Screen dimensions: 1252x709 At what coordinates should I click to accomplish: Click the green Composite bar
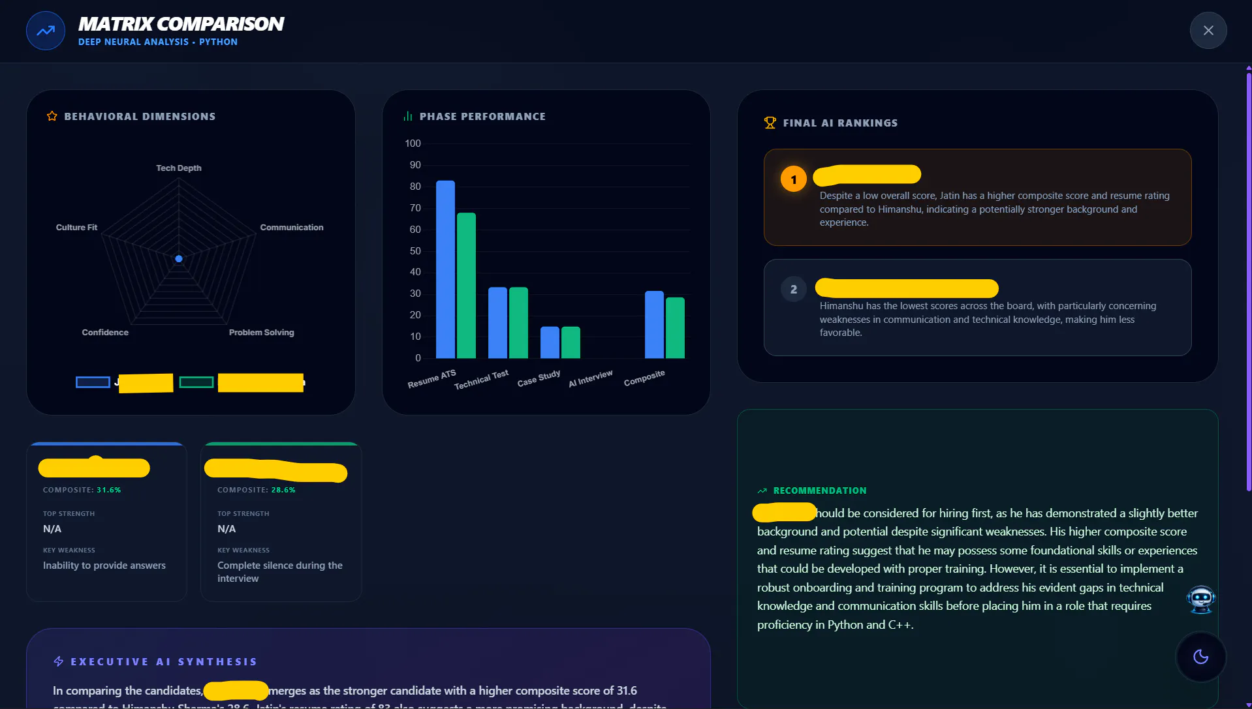click(x=675, y=328)
